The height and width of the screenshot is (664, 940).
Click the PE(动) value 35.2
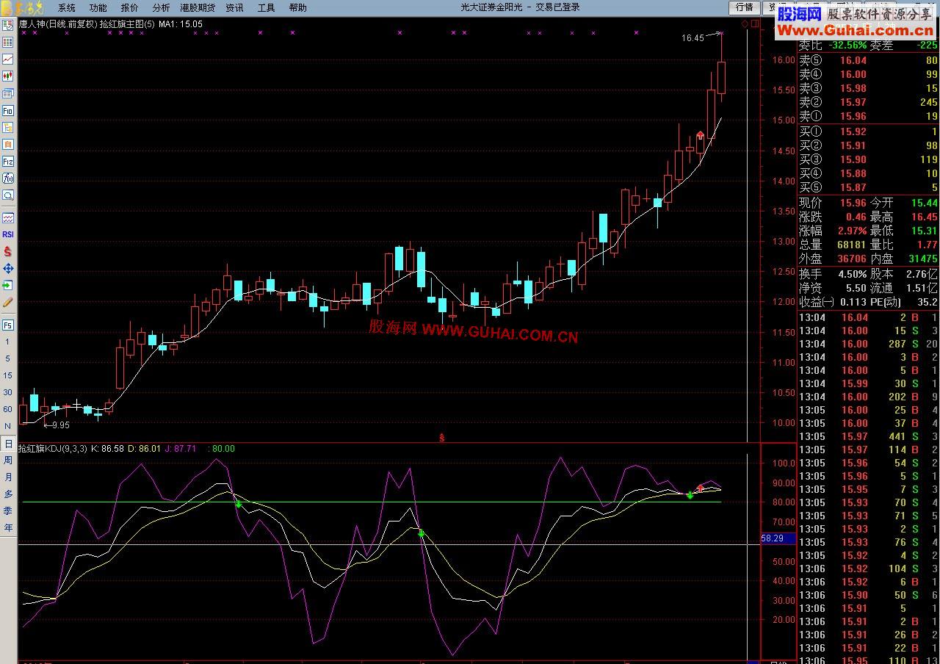(x=927, y=302)
